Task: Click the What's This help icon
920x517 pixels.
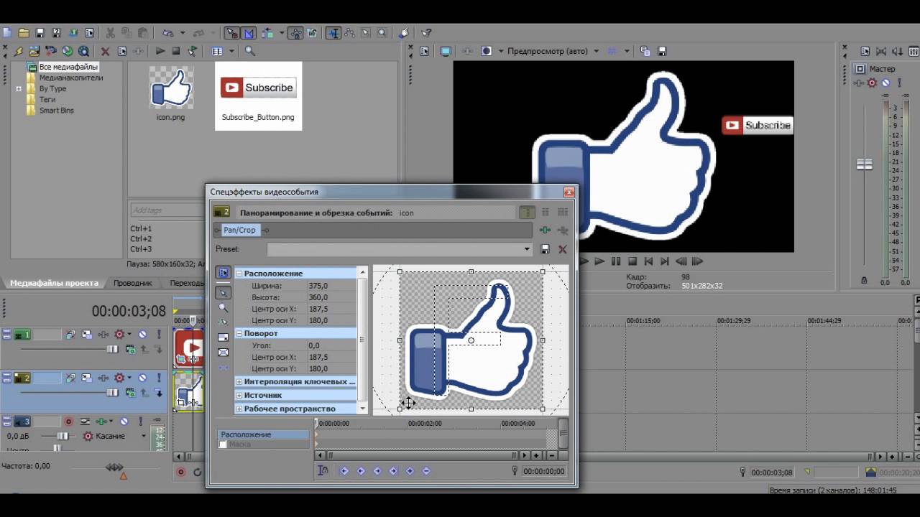Action: [x=426, y=33]
